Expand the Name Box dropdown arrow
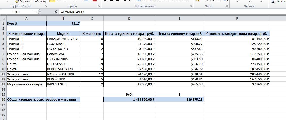Image resolution: width=286 pixels, height=120 pixels. [35, 12]
